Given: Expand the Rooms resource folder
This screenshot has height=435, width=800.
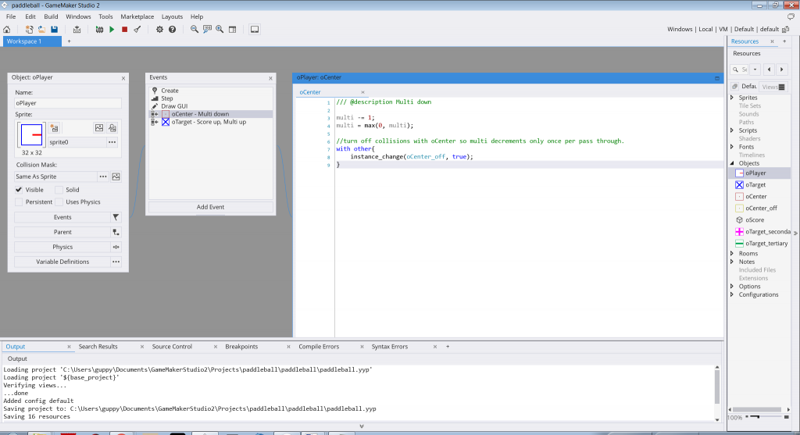Looking at the screenshot, I should pyautogui.click(x=732, y=254).
